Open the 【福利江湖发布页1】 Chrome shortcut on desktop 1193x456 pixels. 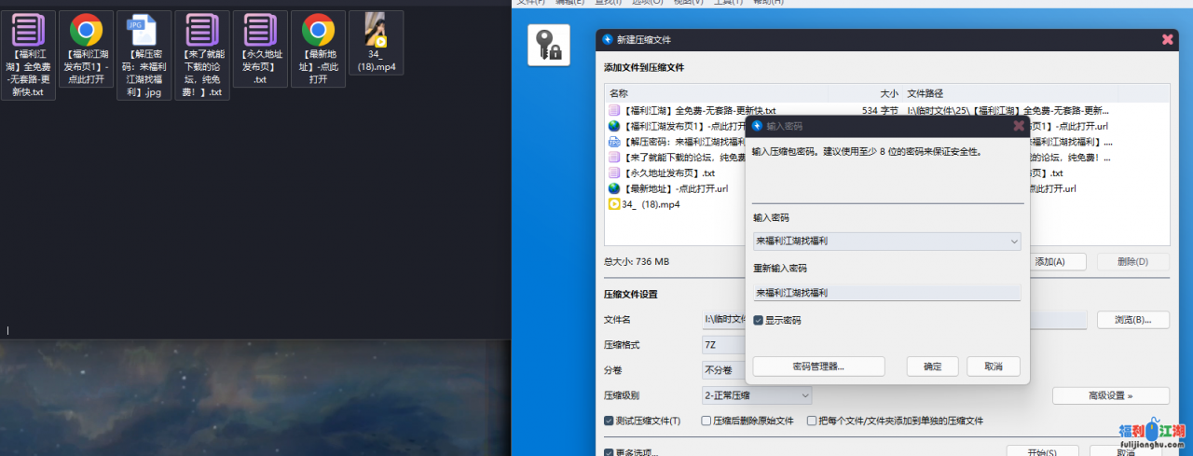coord(86,34)
